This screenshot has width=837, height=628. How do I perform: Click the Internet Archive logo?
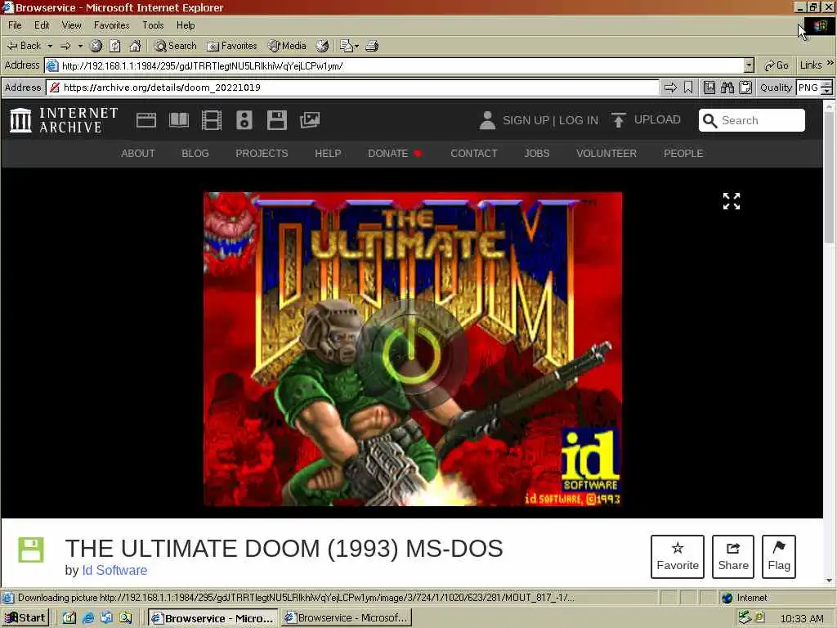click(x=64, y=120)
